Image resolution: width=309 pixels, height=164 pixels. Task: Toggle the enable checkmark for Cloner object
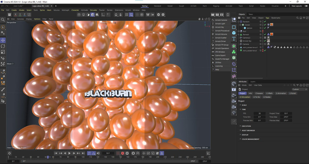click(265, 25)
